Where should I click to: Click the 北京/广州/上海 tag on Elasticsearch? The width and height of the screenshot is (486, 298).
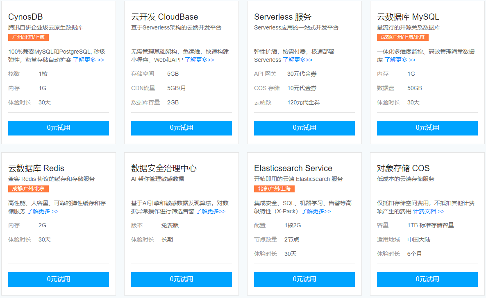pyautogui.click(x=274, y=189)
